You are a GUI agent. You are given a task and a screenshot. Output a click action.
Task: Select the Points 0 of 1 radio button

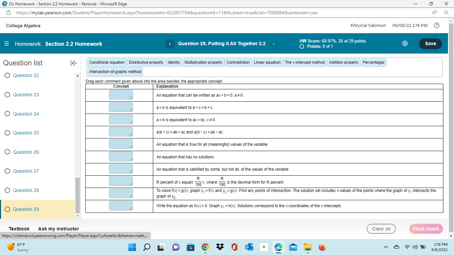click(302, 47)
